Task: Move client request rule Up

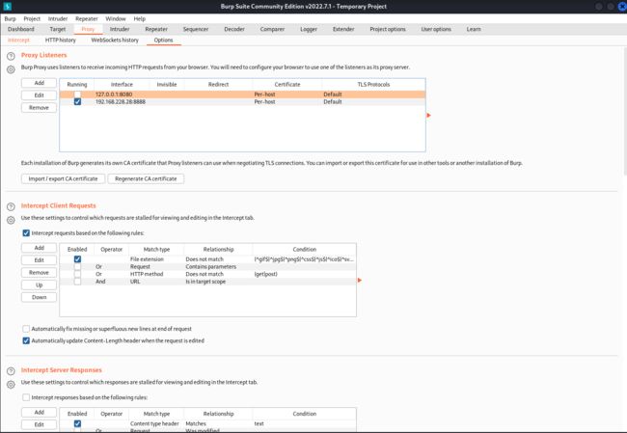Action: (x=39, y=285)
